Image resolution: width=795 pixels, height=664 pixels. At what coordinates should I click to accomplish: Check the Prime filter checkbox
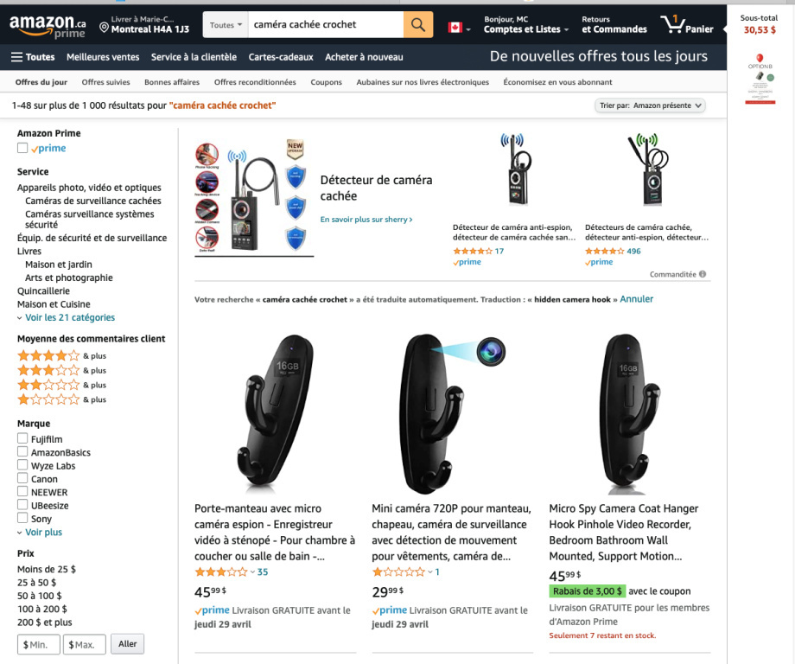[x=22, y=148]
